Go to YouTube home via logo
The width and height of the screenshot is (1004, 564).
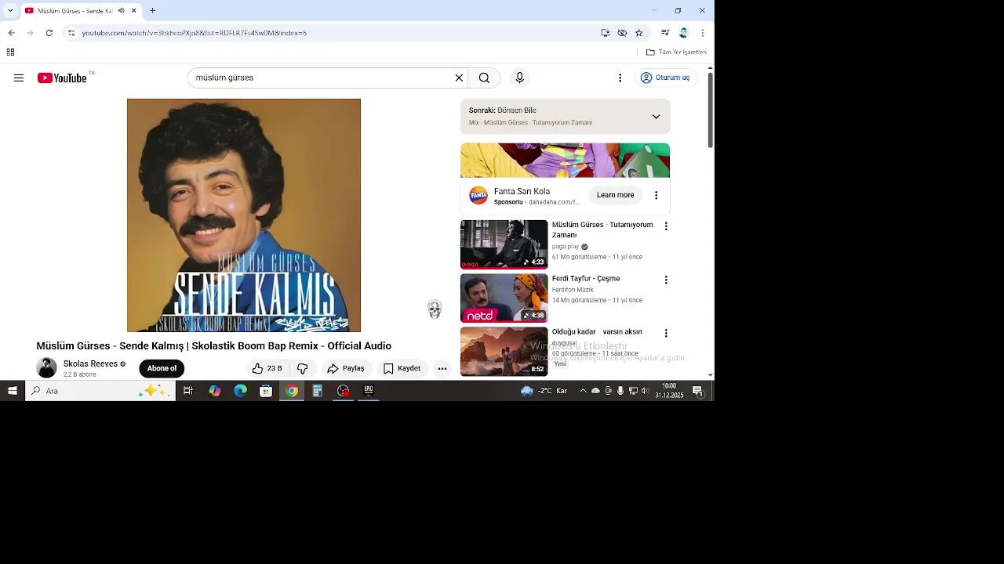tap(62, 78)
